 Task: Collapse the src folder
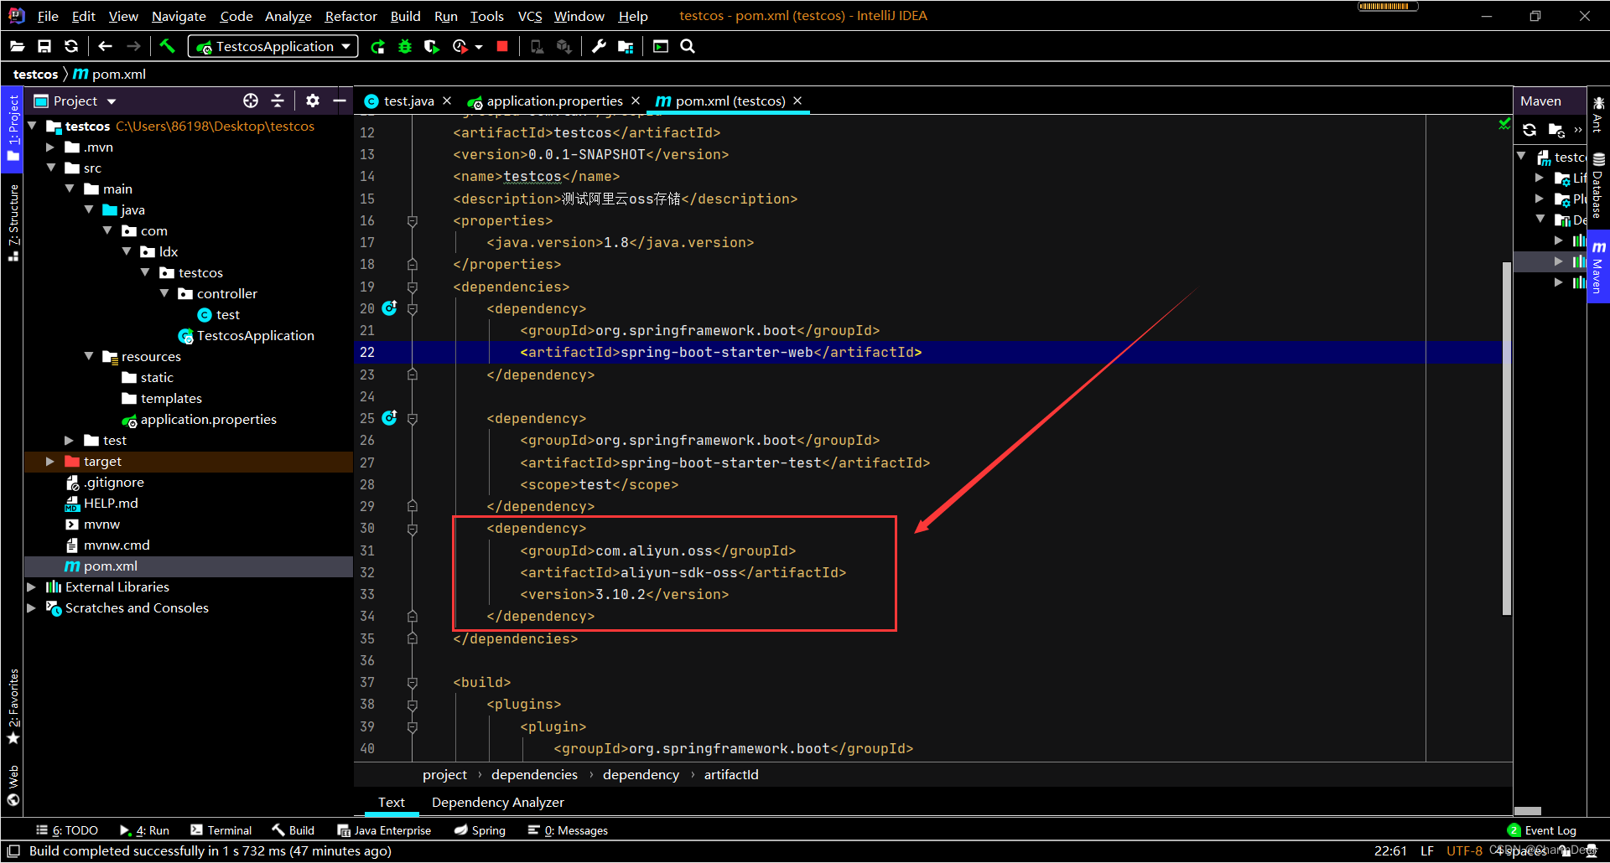(x=50, y=168)
